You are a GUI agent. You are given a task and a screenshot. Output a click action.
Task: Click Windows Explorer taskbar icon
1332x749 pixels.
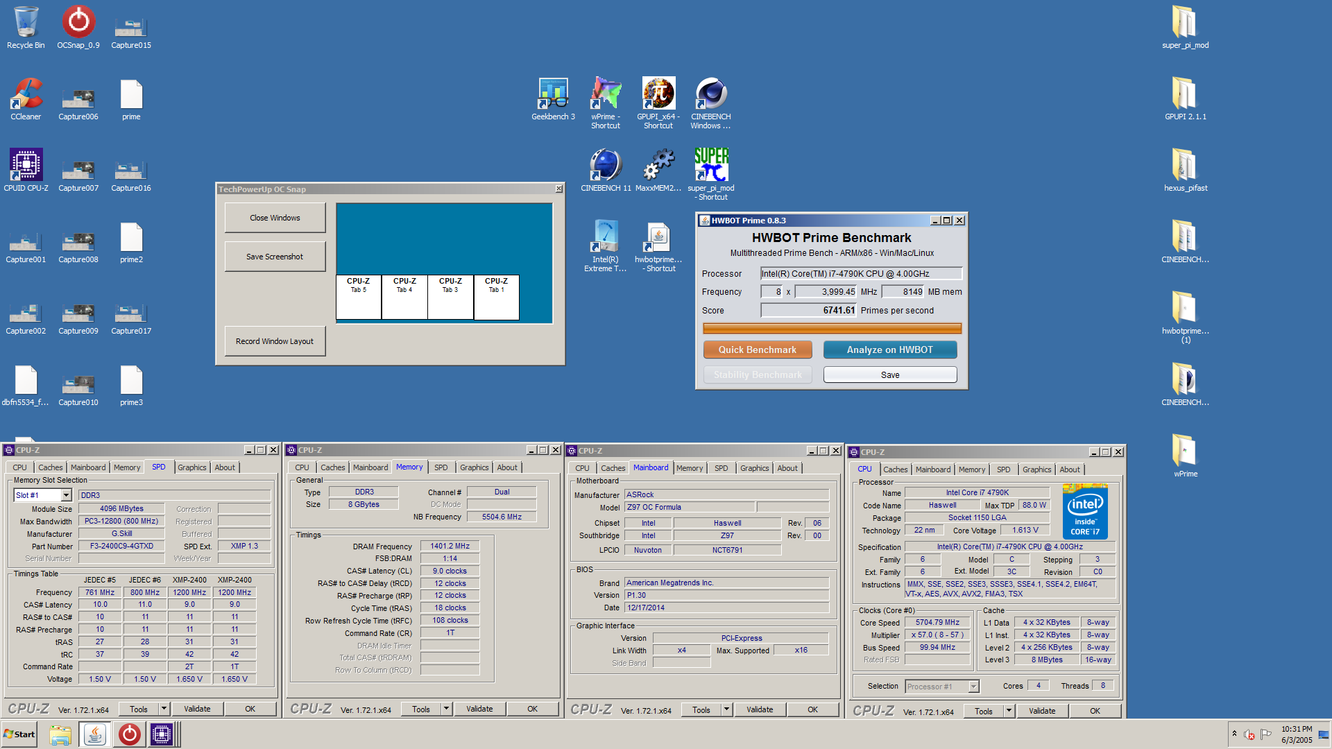(60, 734)
